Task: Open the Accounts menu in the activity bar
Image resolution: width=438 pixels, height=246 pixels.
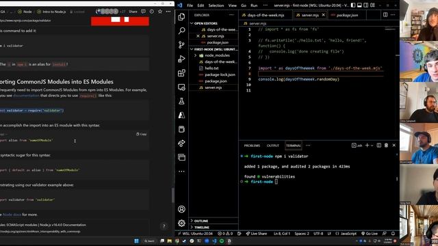Action: [x=181, y=209]
